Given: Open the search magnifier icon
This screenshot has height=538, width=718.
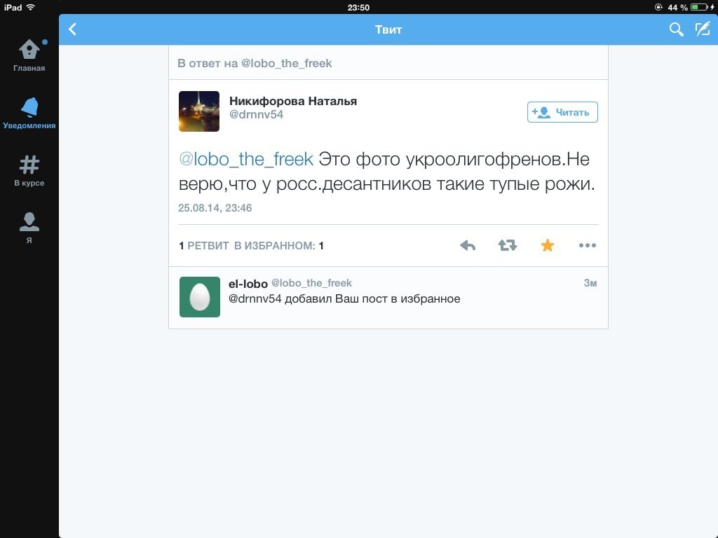Looking at the screenshot, I should (676, 29).
